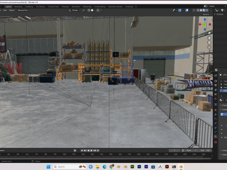This screenshot has width=227, height=170.
Task: Toggle X-Ray mode in the viewport header
Action: click(x=194, y=10)
